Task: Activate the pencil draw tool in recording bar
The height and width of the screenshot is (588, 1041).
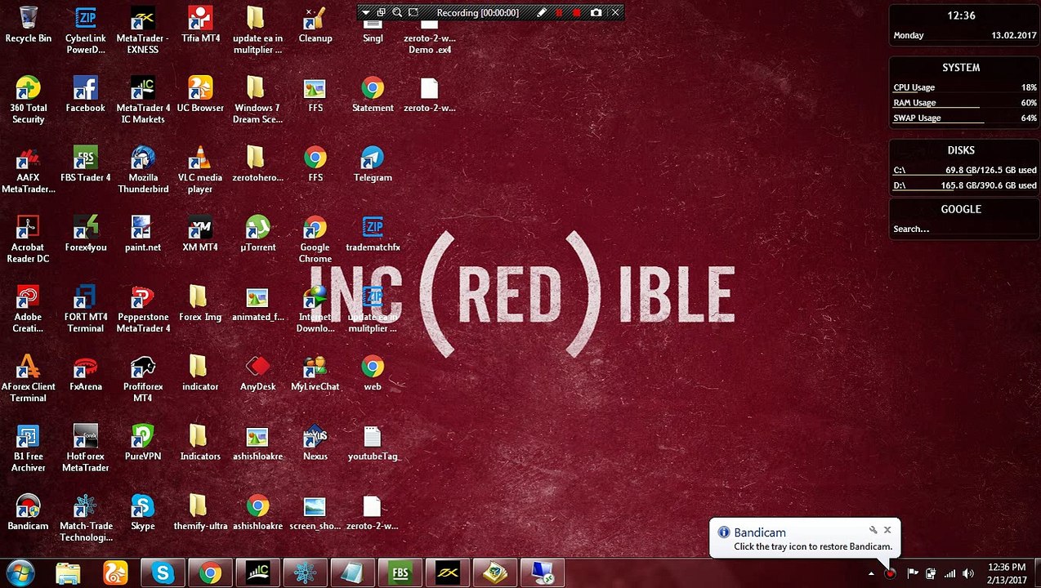Action: click(541, 12)
